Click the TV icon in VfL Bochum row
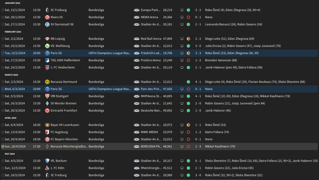Screen dimensions: 319x180 [182, 161]
